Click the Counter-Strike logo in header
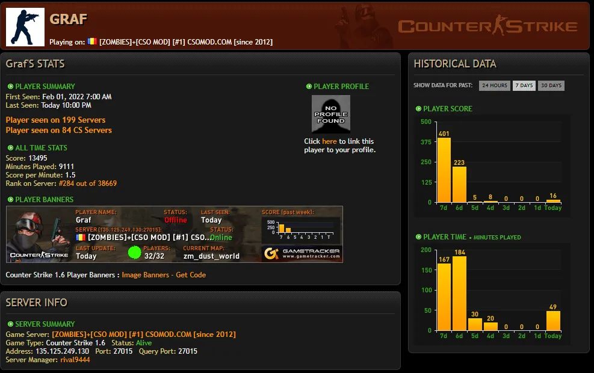This screenshot has height=373, width=594. coord(487,26)
